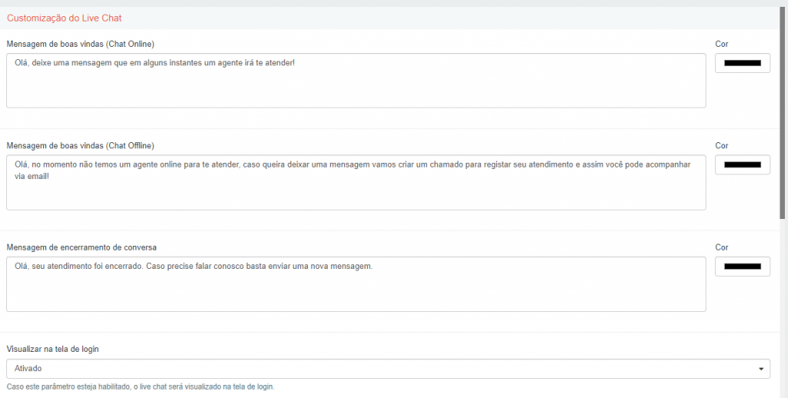Place cursor after 'via email!' in offline message
Viewport: 788px width, 398px height.
click(50, 177)
